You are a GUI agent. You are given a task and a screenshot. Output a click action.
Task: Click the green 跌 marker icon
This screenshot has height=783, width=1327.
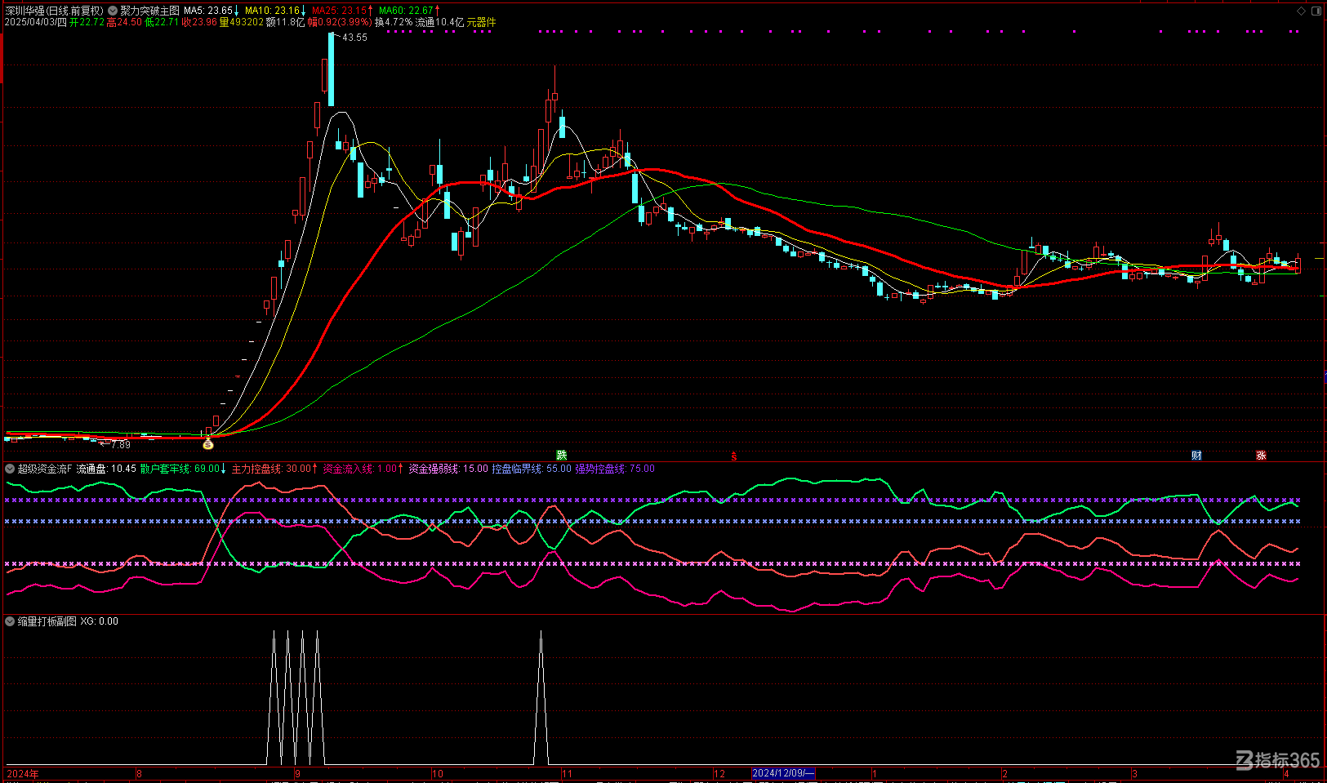[561, 455]
